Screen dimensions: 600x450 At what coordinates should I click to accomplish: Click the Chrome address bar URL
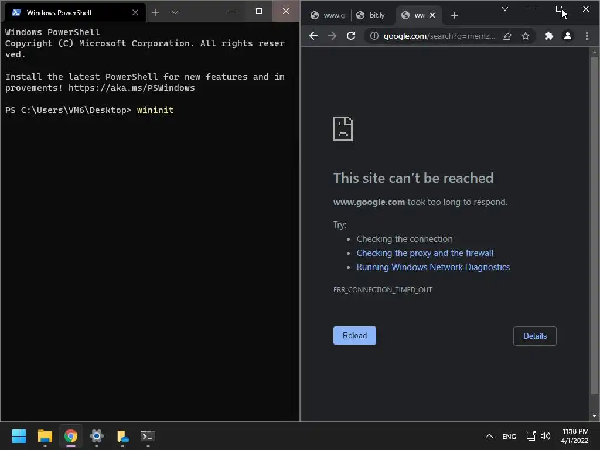coord(439,36)
